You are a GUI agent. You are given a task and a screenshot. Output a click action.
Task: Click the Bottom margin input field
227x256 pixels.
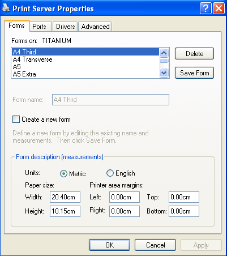(x=184, y=211)
